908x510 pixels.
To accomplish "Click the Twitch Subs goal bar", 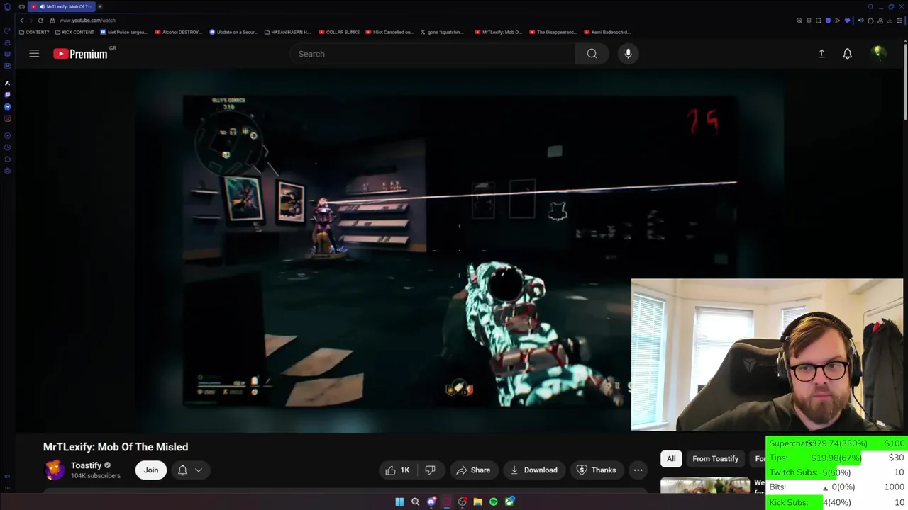I will pos(837,472).
